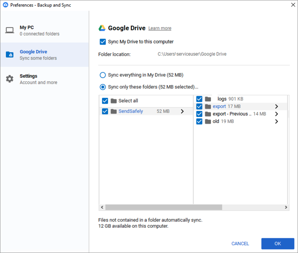This screenshot has height=253, width=298.
Task: Expand the old folder chevron
Action: 277,121
